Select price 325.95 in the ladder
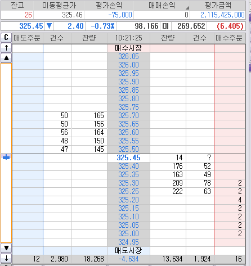Screen dimensions: 251x266 (x=128, y=74)
